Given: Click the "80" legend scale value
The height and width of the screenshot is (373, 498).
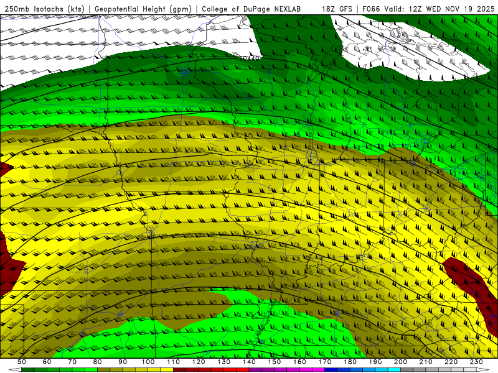Looking at the screenshot, I should point(98,362).
